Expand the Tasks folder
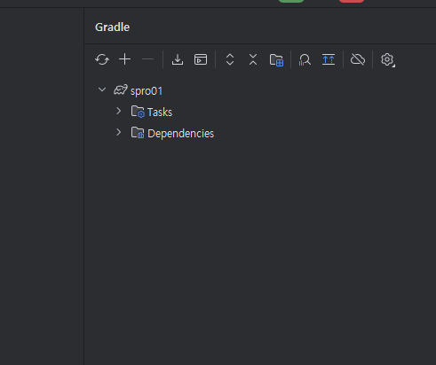 point(119,112)
